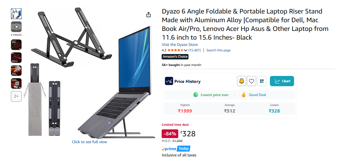Click the compare grid icon in Price History

click(262, 81)
